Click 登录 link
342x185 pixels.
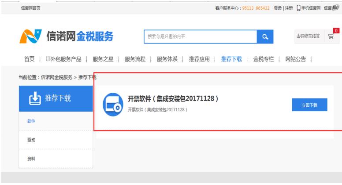278,8
